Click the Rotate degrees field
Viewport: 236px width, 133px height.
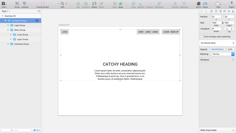216,29
